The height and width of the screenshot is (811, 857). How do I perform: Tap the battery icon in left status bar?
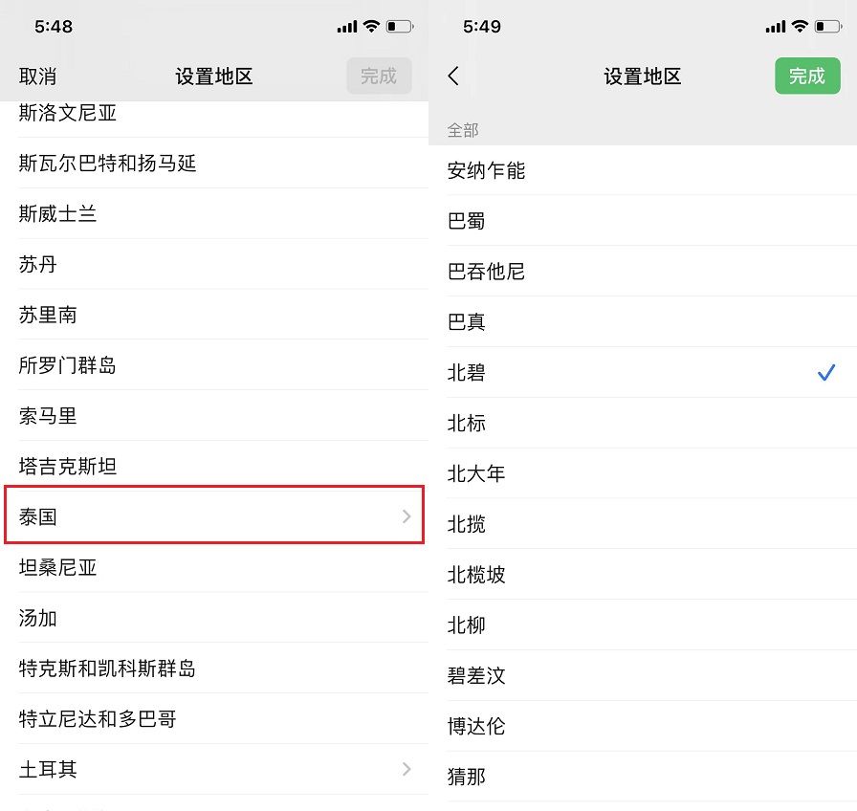coord(399,27)
